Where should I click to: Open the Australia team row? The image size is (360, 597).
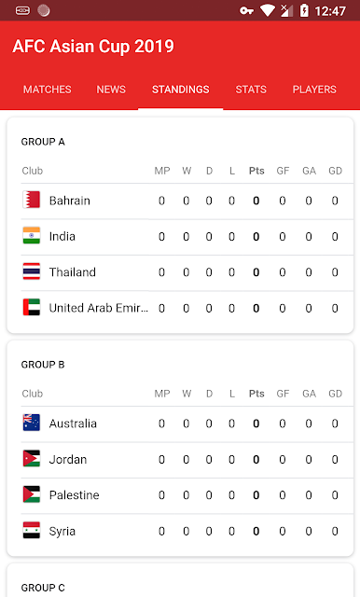pyautogui.click(x=187, y=423)
